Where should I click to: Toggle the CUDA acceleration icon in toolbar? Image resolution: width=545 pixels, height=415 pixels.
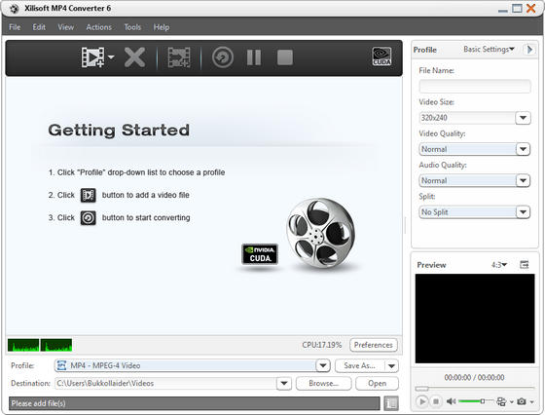tap(381, 57)
